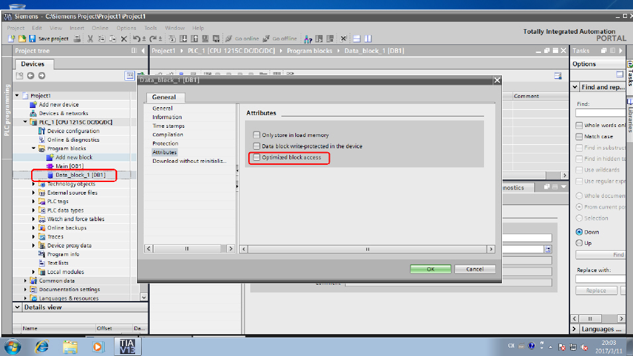This screenshot has height=356, width=633.
Task: Split editor space horizontally icon
Action: (356, 39)
